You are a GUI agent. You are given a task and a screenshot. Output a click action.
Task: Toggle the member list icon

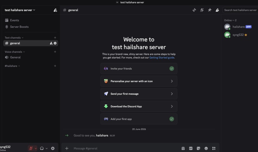coord(217,10)
